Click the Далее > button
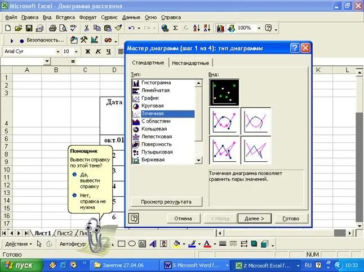The width and height of the screenshot is (364, 272). 254,219
